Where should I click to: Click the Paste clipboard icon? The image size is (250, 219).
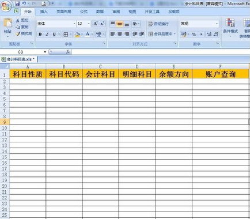click(8, 23)
